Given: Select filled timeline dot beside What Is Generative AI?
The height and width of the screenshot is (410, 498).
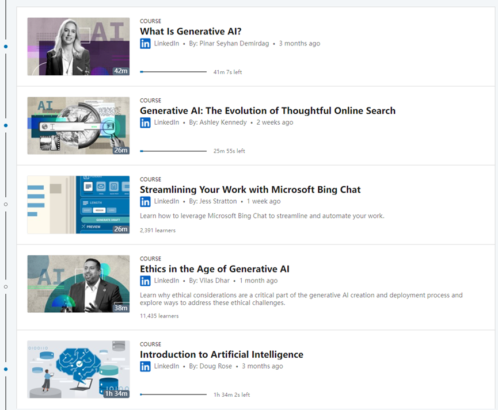Looking at the screenshot, I should (x=6, y=47).
